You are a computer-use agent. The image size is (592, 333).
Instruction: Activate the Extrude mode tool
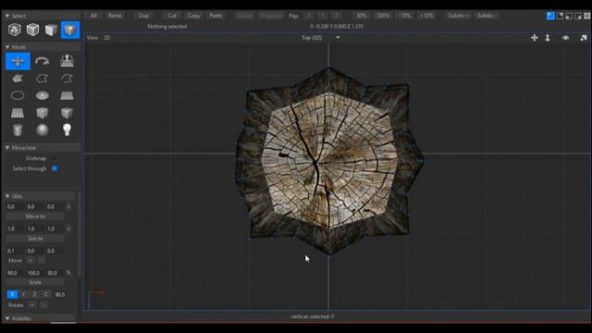click(x=67, y=61)
